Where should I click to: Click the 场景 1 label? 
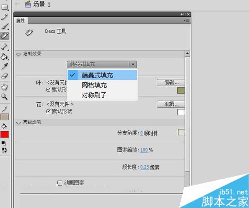[42, 4]
